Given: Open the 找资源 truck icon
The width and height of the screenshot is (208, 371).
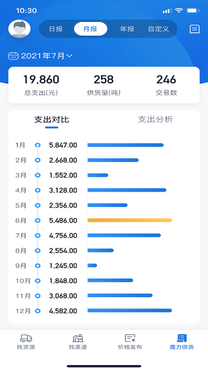Looking at the screenshot, I should [x=26, y=338].
